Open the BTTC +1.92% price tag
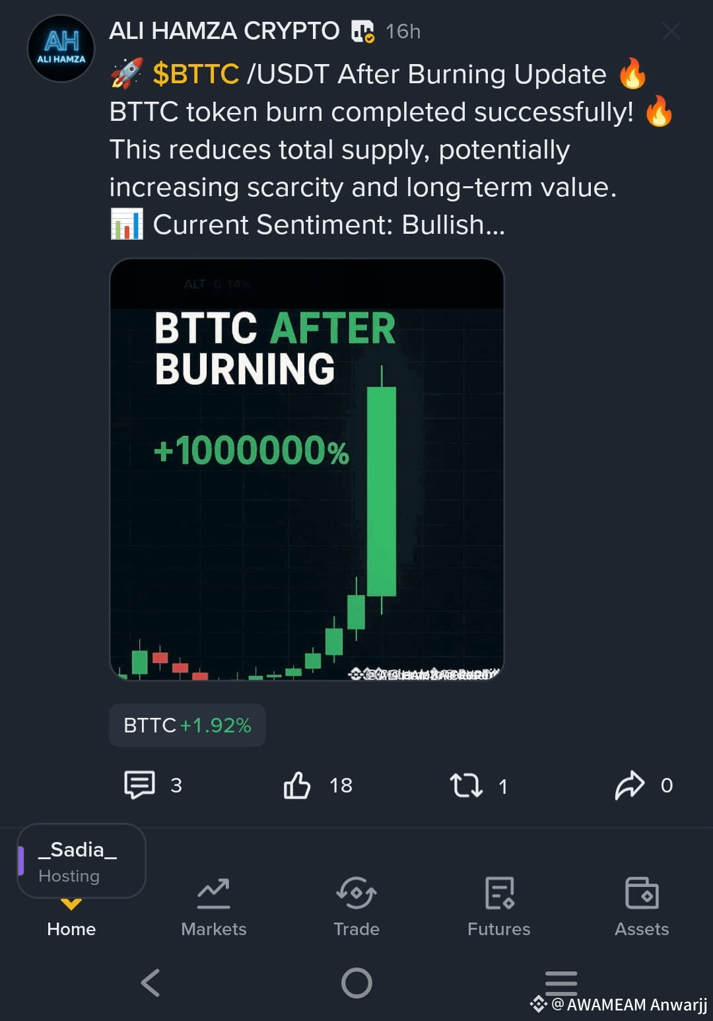Screen dimensions: 713x1021 [187, 725]
